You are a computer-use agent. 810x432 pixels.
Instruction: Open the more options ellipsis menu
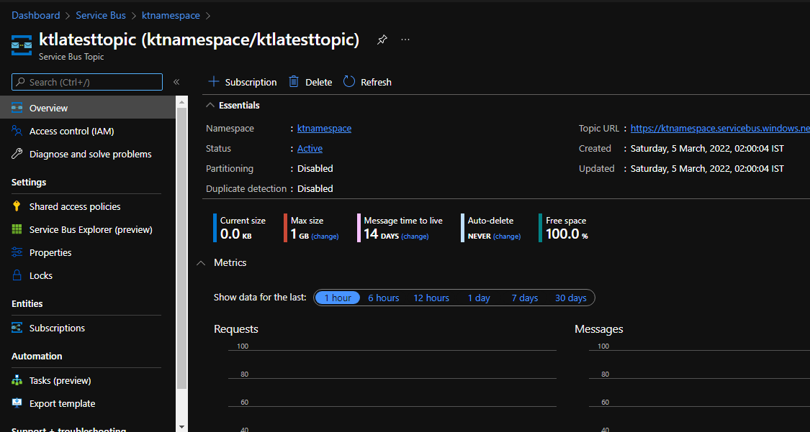[x=405, y=40]
